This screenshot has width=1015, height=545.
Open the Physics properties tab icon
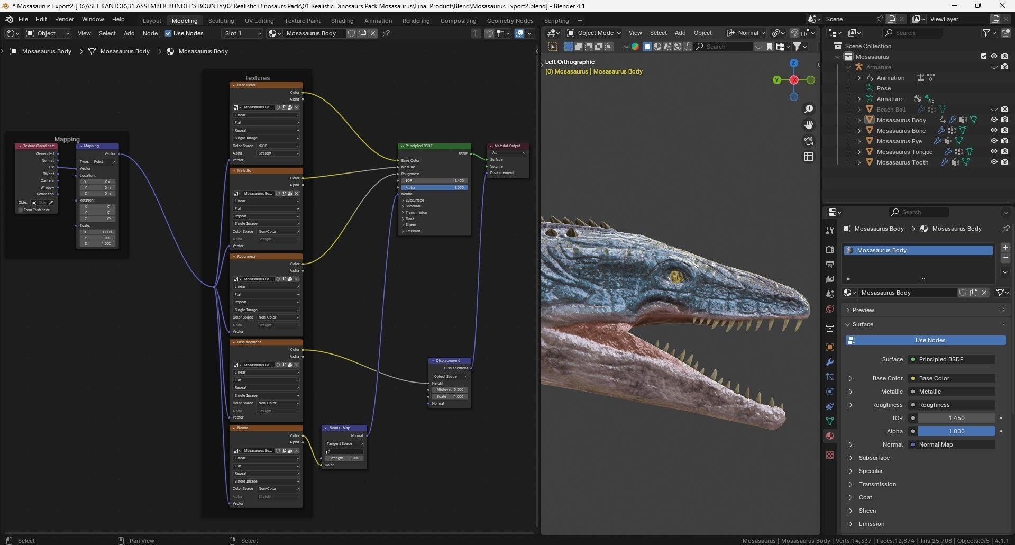[830, 392]
